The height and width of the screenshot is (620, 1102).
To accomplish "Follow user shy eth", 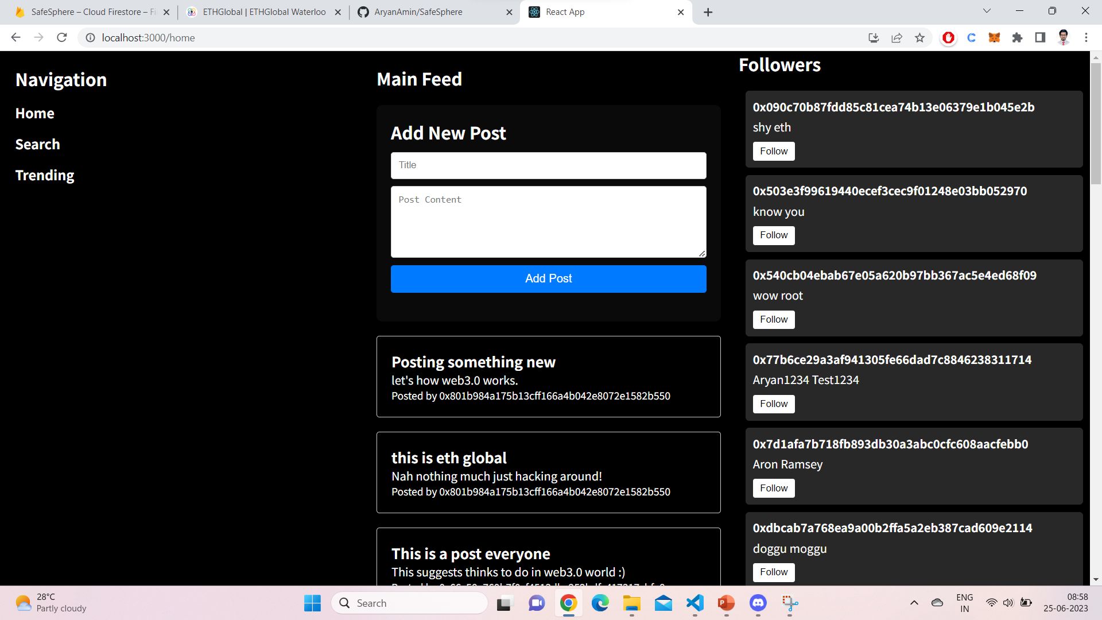I will click(x=774, y=150).
